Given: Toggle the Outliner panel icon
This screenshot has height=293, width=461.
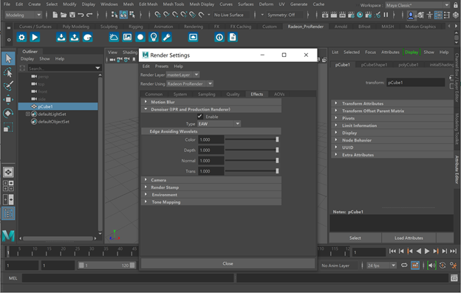Looking at the screenshot, I should pyautogui.click(x=8, y=213).
